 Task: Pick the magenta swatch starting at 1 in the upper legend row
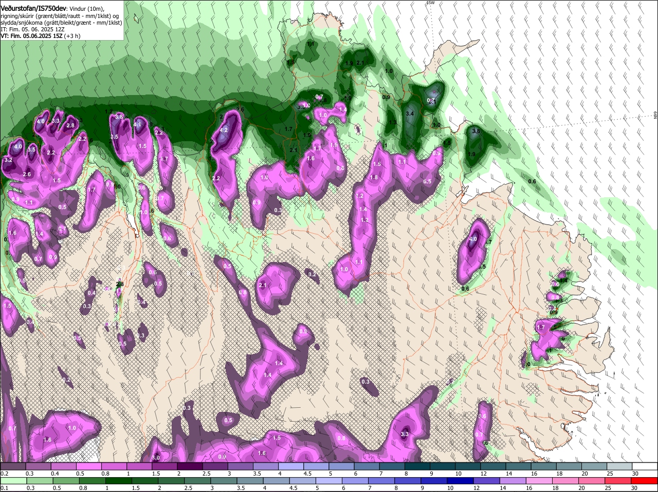139,466
